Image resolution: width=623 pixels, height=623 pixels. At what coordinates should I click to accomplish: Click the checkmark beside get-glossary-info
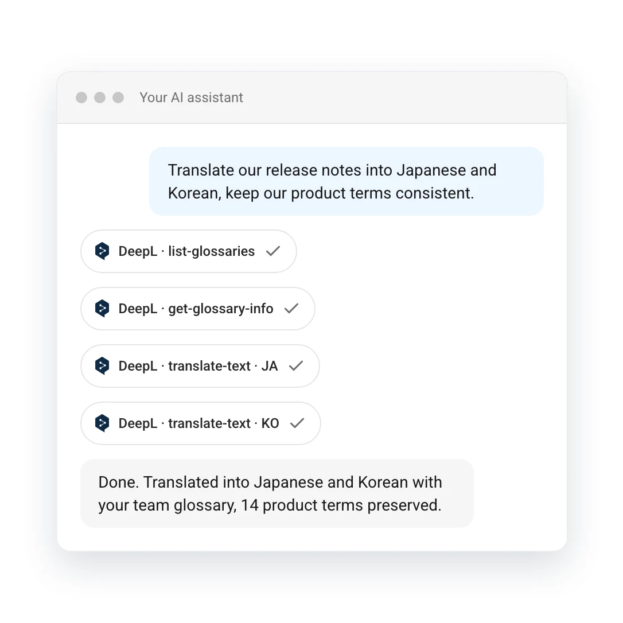[x=291, y=308]
